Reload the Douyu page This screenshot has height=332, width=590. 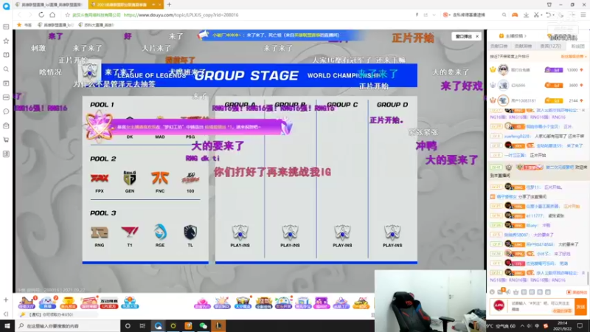[x=41, y=15]
